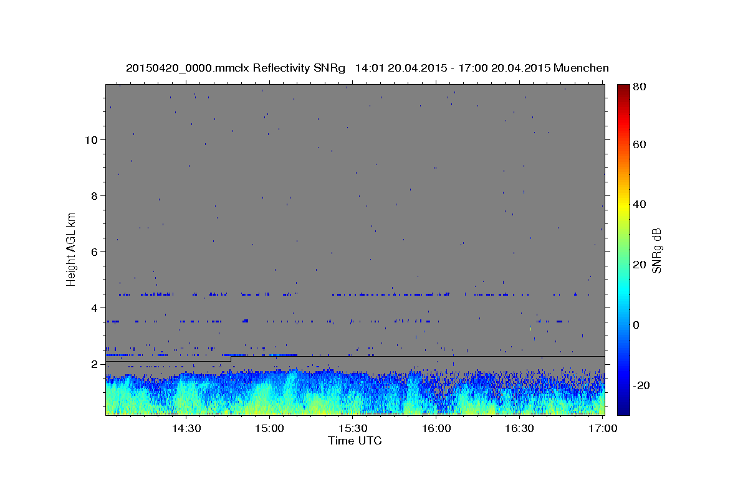This screenshot has height=498, width=748.
Task: Click the colorbar value 0
Action: (636, 325)
